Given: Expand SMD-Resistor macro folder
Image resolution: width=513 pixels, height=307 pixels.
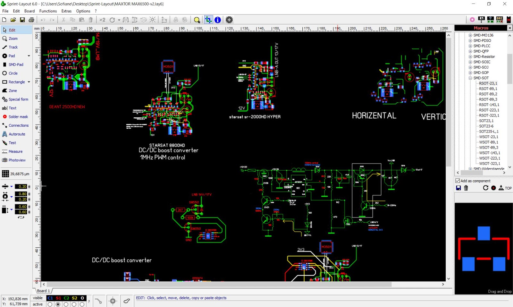Looking at the screenshot, I should point(470,57).
